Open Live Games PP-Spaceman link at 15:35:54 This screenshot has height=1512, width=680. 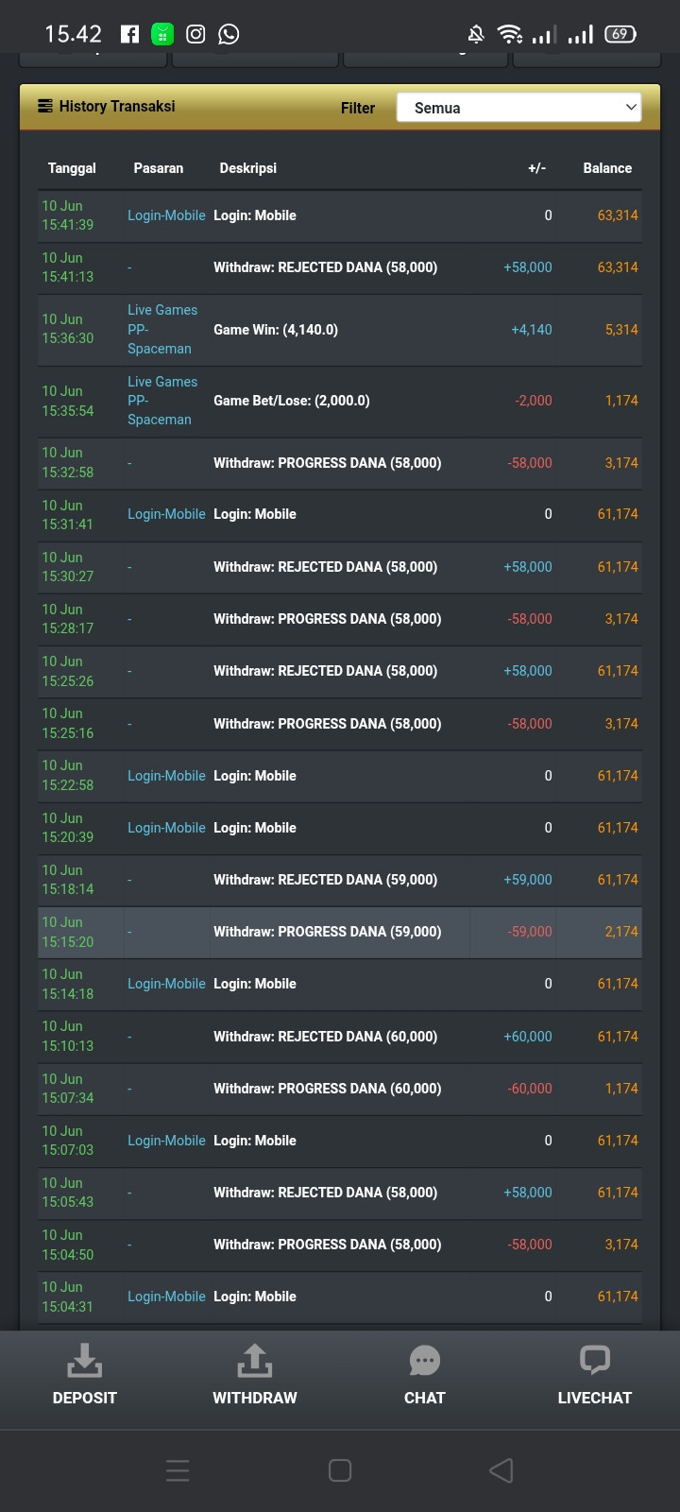pos(162,401)
